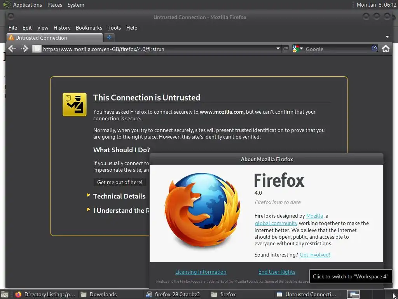Open the Edit menu
Image resolution: width=398 pixels, height=299 pixels.
coord(27,28)
